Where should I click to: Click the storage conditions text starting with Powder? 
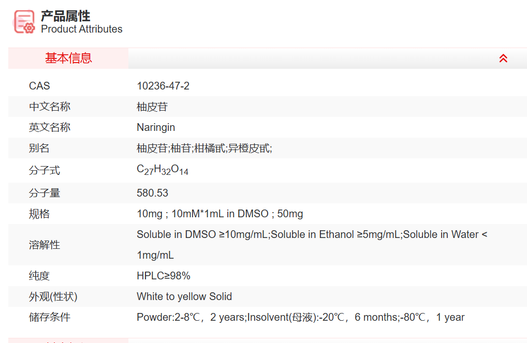300,317
